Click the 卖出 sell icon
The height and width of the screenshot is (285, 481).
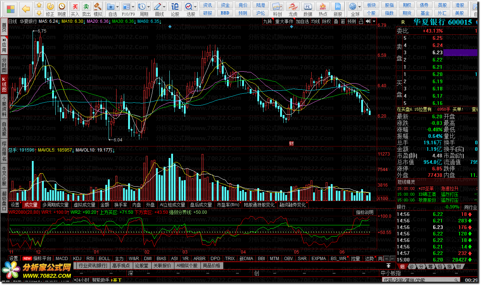tap(86, 9)
